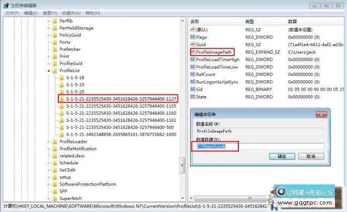The height and width of the screenshot is (212, 347).
Task: Click the Print folder icon
Action: [54, 57]
